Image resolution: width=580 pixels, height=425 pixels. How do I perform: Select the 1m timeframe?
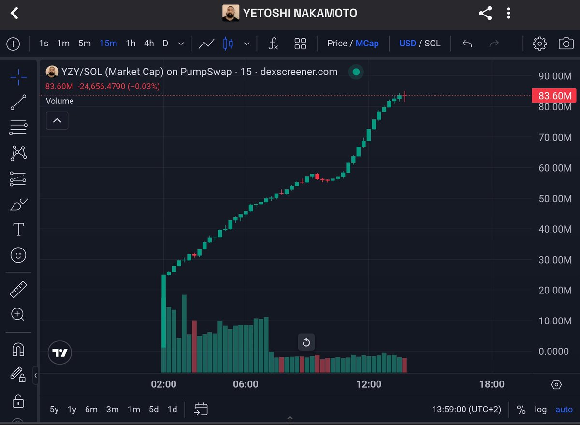pos(63,43)
